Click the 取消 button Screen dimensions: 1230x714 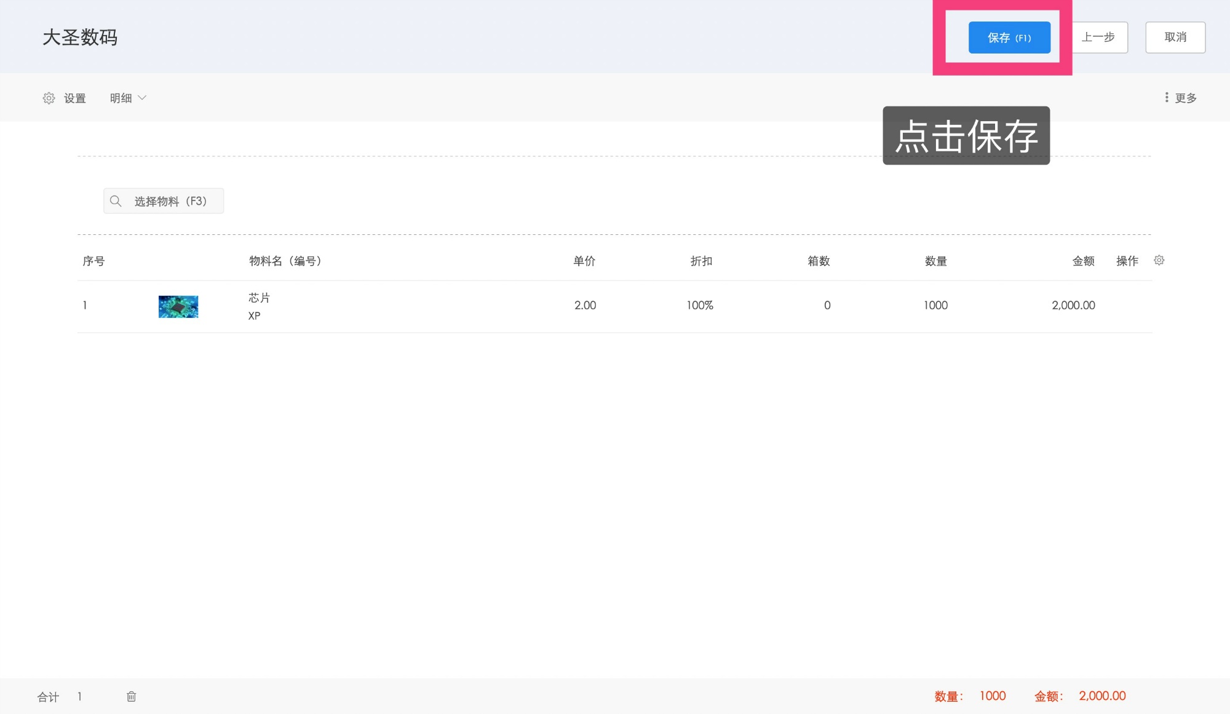click(1175, 38)
